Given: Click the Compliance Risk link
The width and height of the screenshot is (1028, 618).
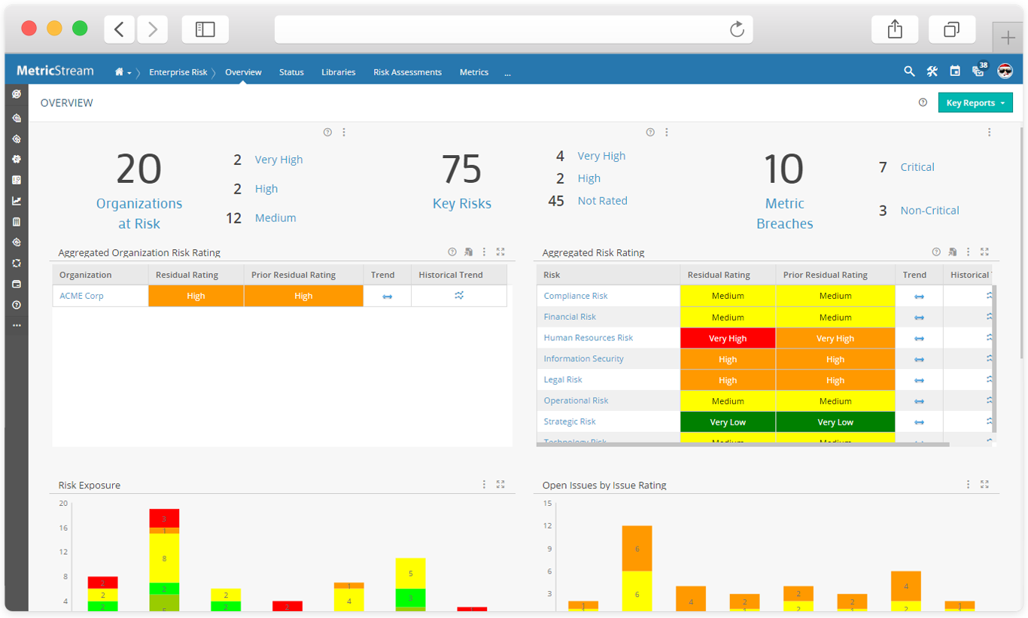Looking at the screenshot, I should point(575,296).
